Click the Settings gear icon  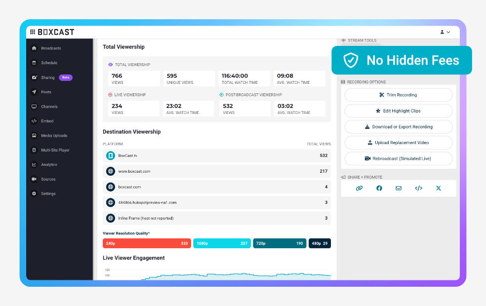click(34, 193)
